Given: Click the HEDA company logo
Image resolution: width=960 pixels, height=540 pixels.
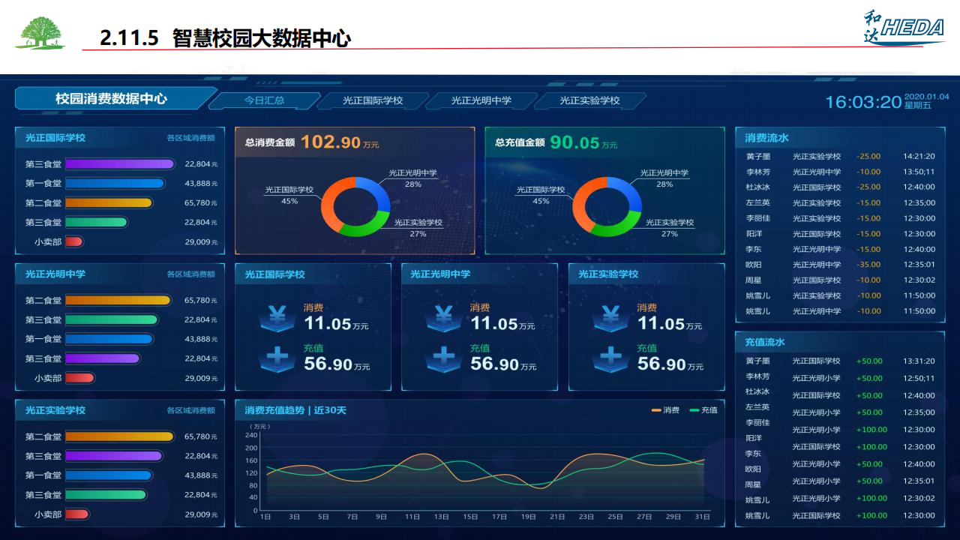Looking at the screenshot, I should coord(904,28).
